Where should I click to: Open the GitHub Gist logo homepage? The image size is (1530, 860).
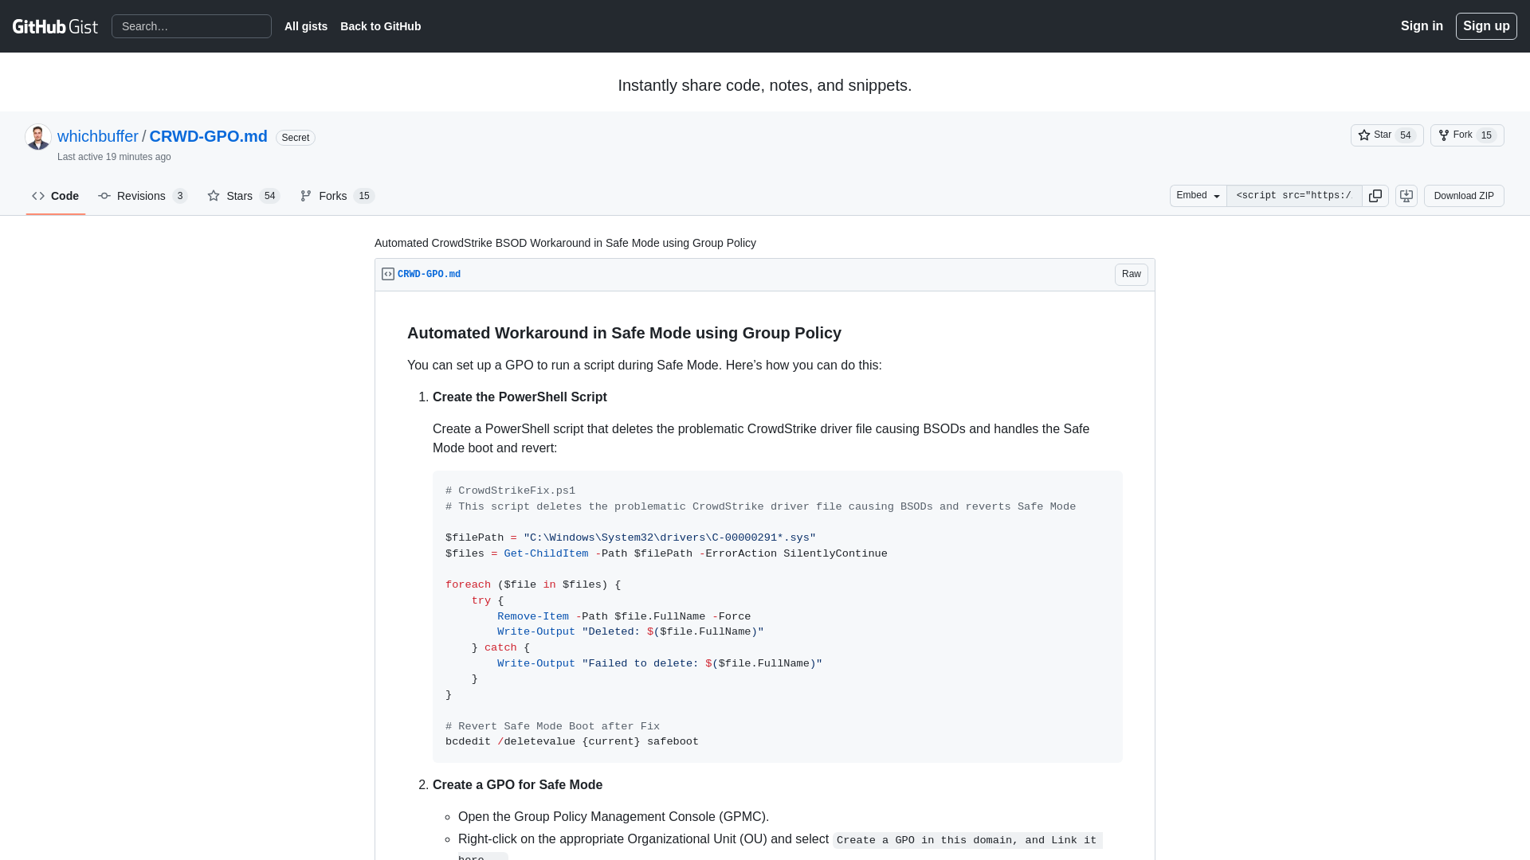pos(55,26)
